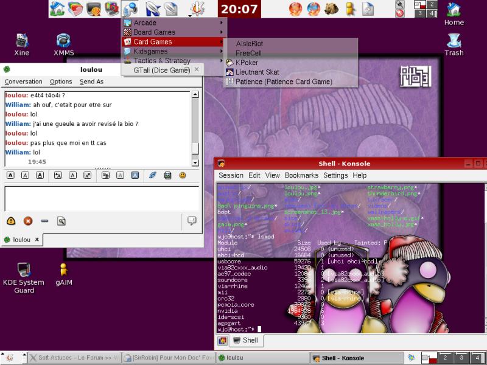Switch to Soft Astuces forum taskbar entry
Image resolution: width=487 pixels, height=365 pixels.
[x=74, y=358]
